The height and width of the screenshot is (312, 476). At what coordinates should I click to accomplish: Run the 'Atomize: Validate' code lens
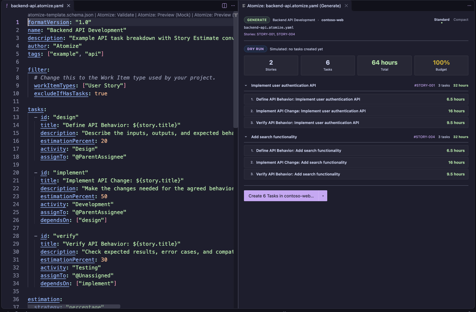(x=116, y=15)
